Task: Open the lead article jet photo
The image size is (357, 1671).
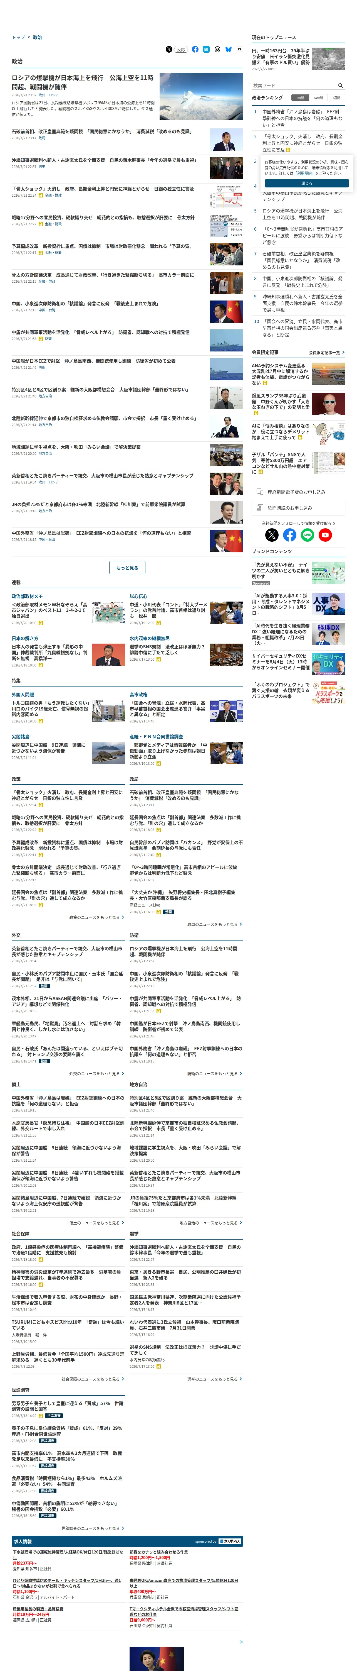Action: click(x=202, y=96)
